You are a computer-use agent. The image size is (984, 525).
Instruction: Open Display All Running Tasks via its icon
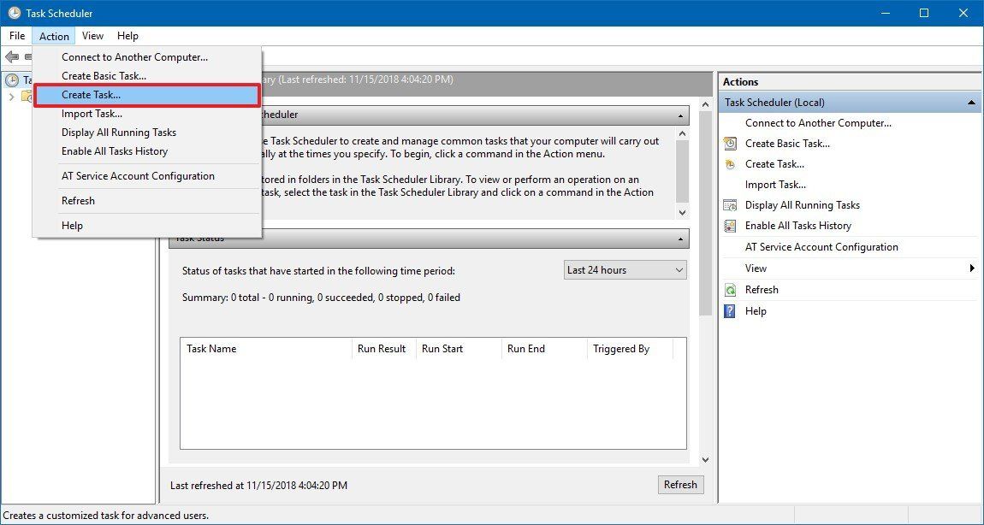pos(730,204)
